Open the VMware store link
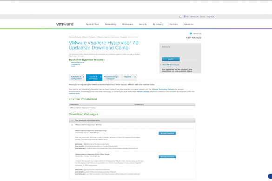Viewport: 272px width, 181px height. point(74,94)
